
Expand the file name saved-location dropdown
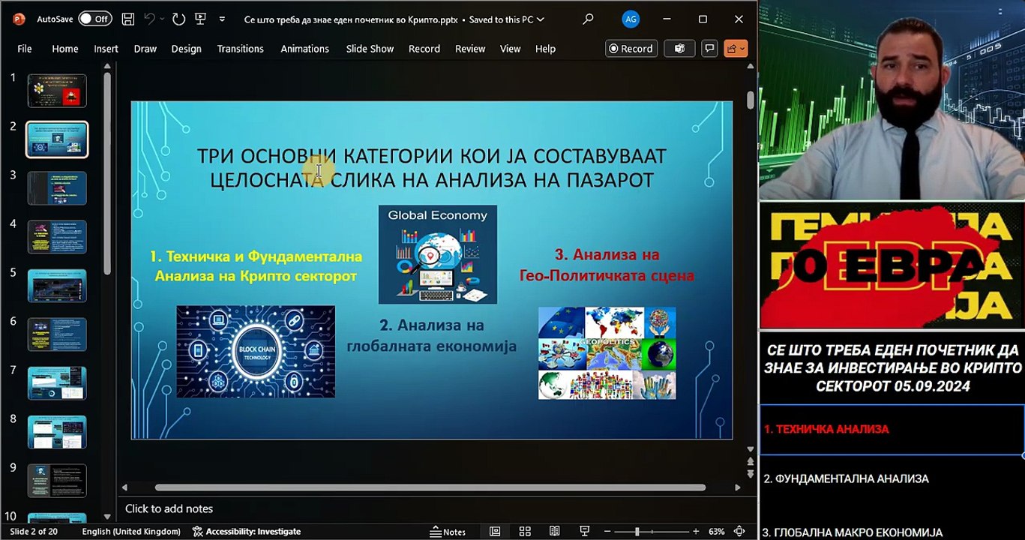(x=541, y=19)
